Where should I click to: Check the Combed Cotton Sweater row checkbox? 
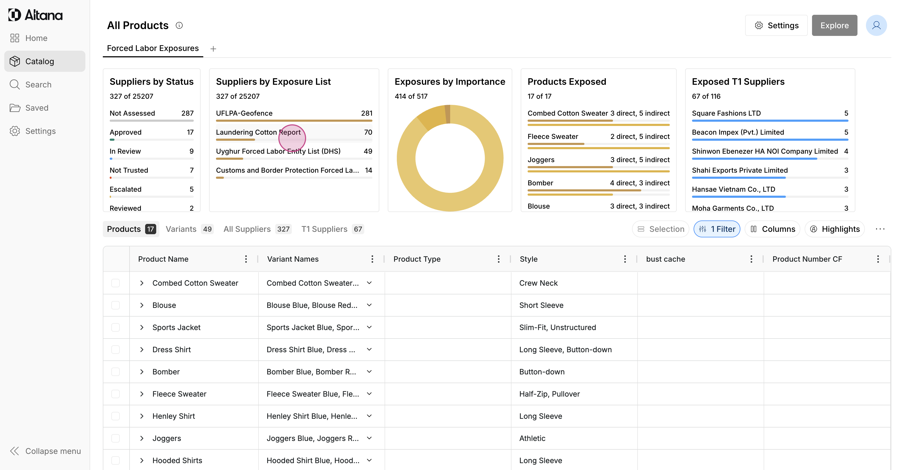click(x=116, y=283)
